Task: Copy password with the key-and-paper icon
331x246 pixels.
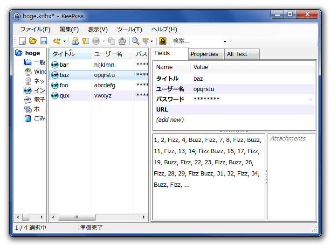Action: [85, 41]
